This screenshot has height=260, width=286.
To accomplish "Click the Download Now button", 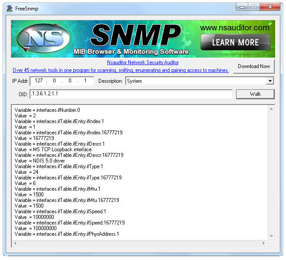I will (253, 66).
